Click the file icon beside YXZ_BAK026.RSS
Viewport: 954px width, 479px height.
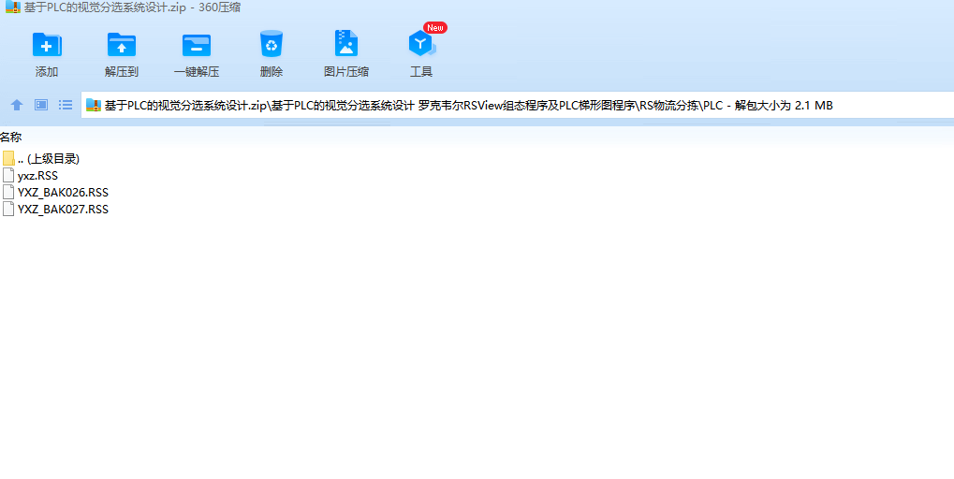point(8,192)
